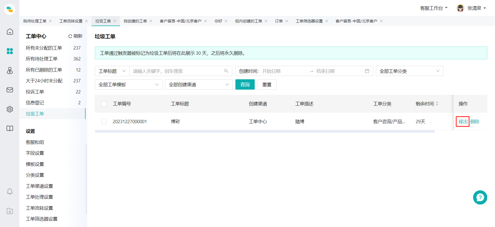
Task: Click the sidebar vertical scrollbar
Action: click(x=86, y=179)
